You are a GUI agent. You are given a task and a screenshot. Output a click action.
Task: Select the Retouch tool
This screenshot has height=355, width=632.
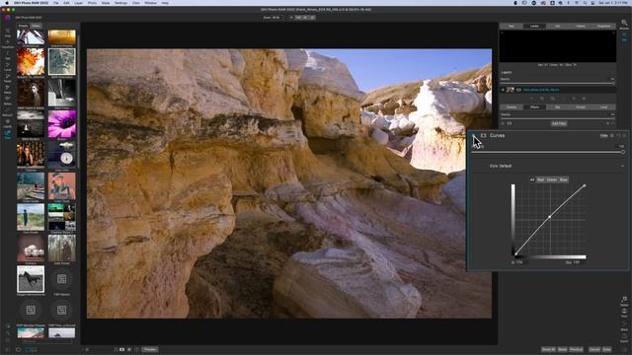tap(8, 111)
